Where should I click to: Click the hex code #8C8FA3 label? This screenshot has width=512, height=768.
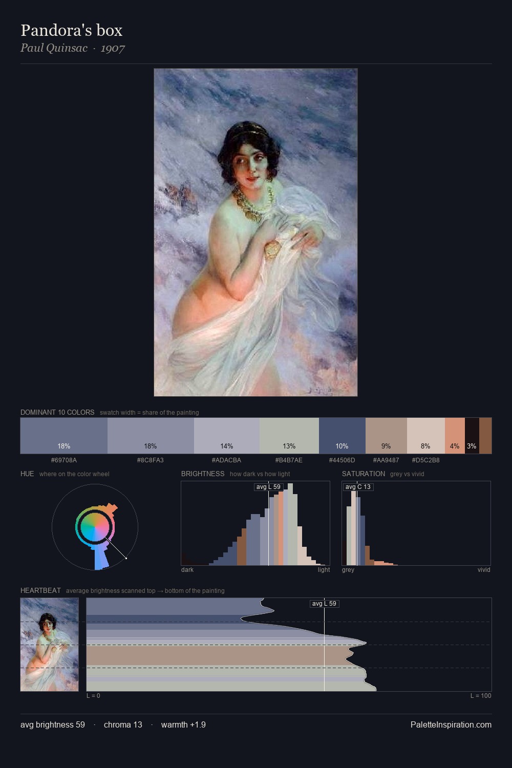coord(151,460)
